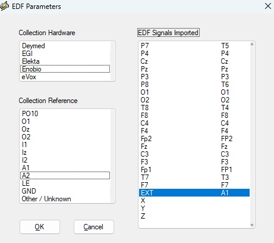Select eVox hardware option
The image size is (274, 243).
click(65, 77)
